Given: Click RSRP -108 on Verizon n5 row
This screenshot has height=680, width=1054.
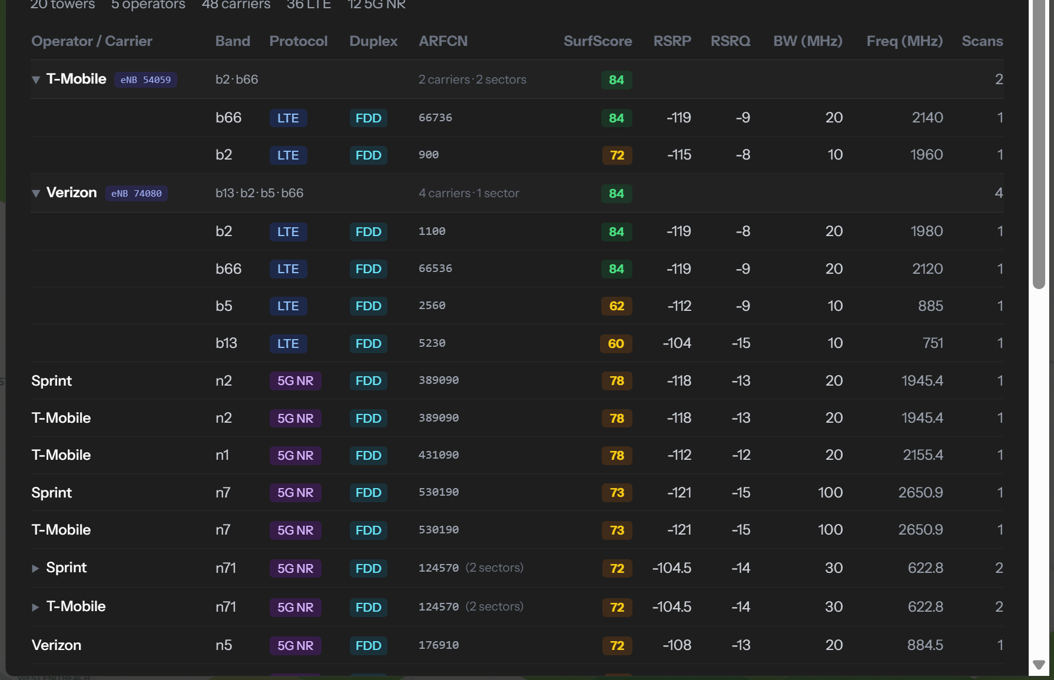Looking at the screenshot, I should (677, 645).
